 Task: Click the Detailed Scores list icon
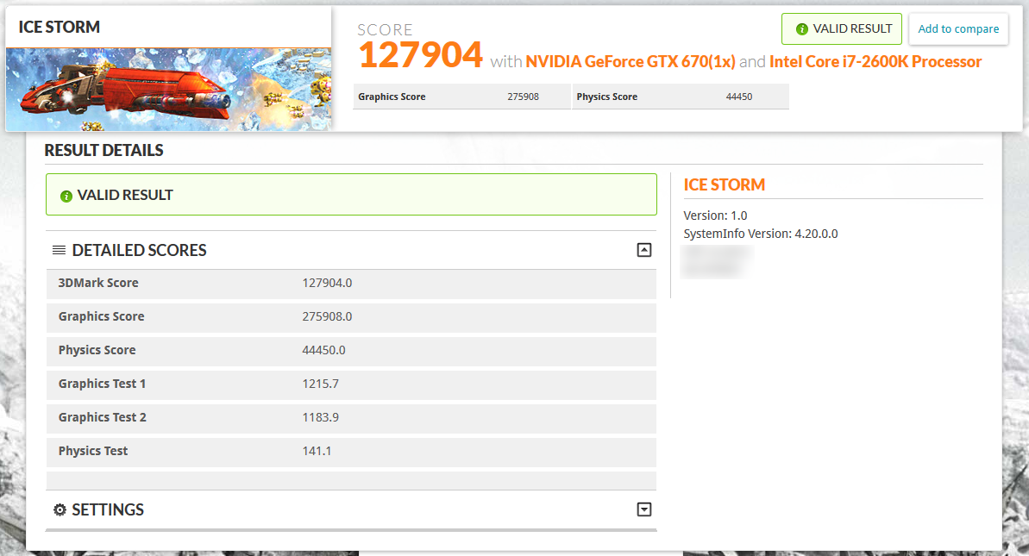pos(59,250)
